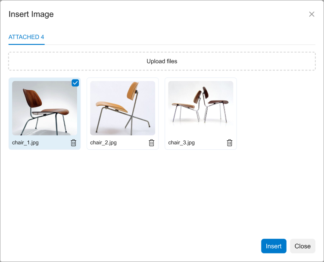The image size is (324, 262).
Task: Choose the thumbnail showing two chairs
Action: point(200,108)
